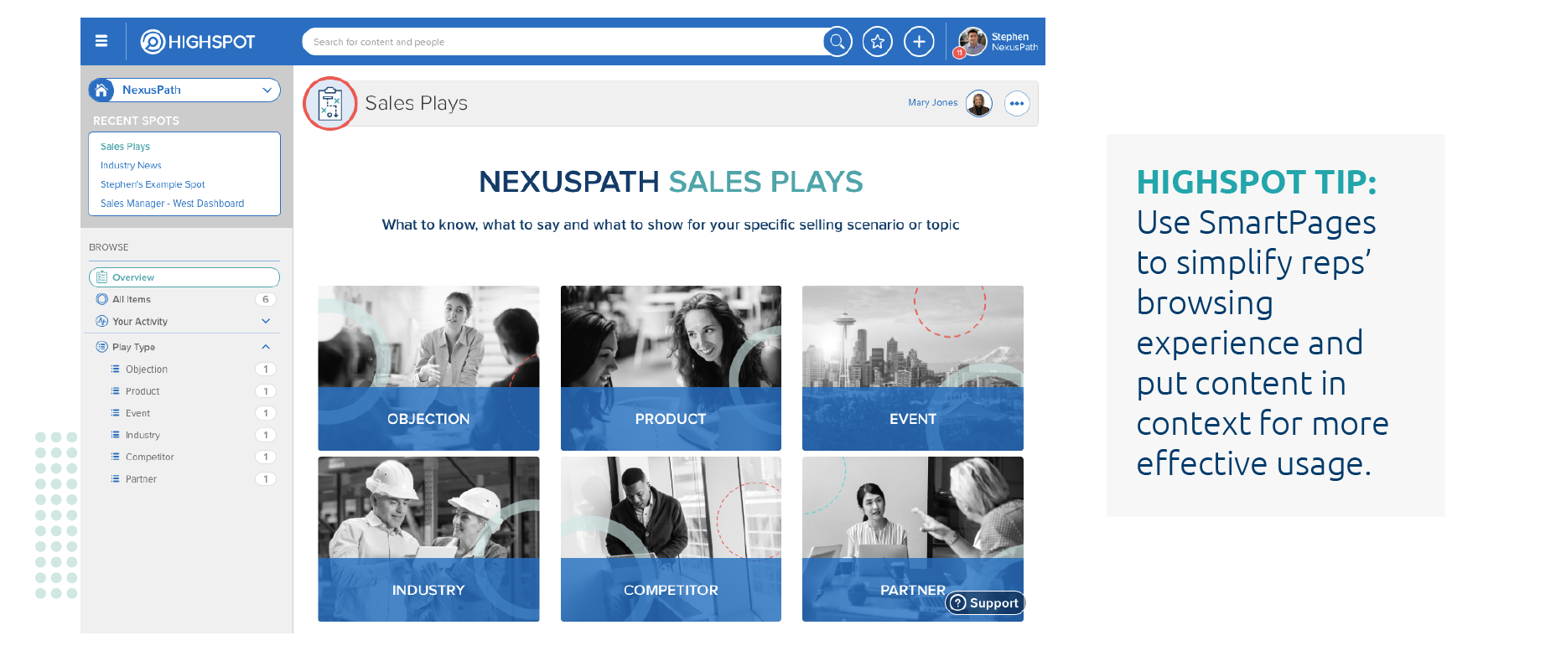1561x651 pixels.
Task: Click list icon beside Objection
Action: pyautogui.click(x=116, y=369)
